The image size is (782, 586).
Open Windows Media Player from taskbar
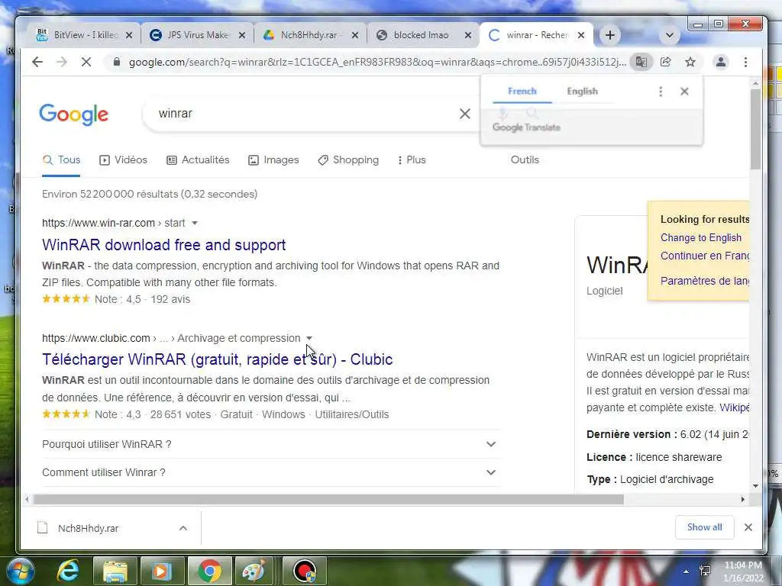pyautogui.click(x=162, y=571)
